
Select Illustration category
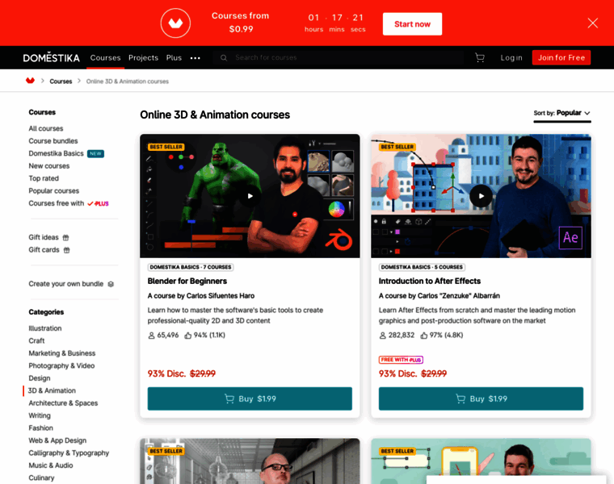[x=45, y=328]
